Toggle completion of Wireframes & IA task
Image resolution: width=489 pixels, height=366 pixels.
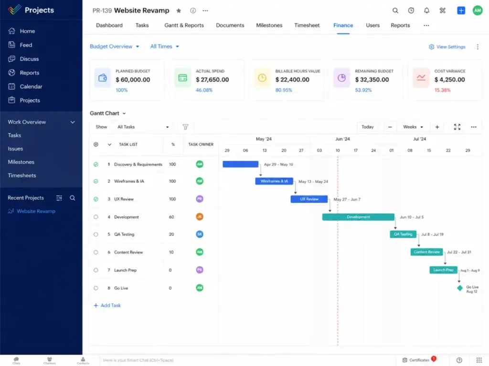[96, 181]
